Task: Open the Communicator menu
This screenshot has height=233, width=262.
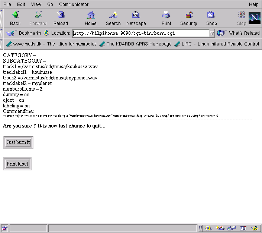Action: pos(74,4)
